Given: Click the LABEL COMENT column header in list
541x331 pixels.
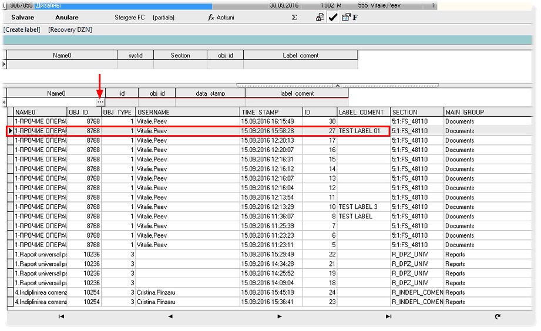Looking at the screenshot, I should point(364,112).
